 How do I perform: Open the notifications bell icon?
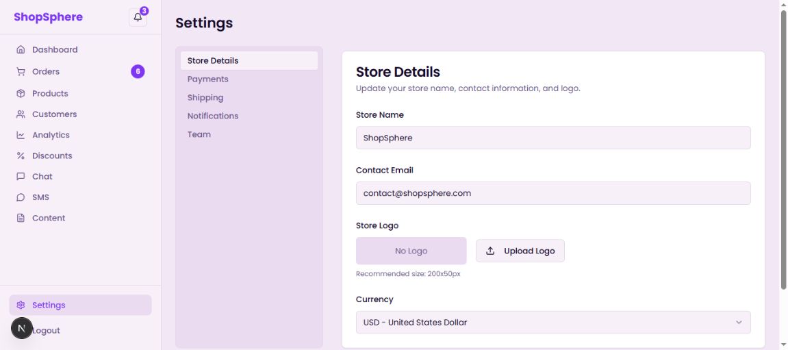138,18
